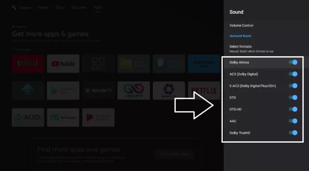Toggle E-AC3 (Dolby Digital Plus/DD+) switch
The height and width of the screenshot is (171, 309).
tap(293, 86)
